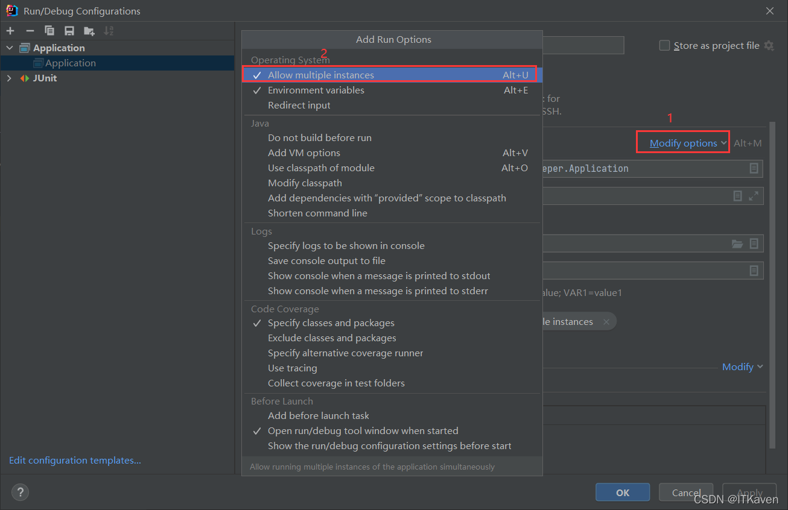Select the JUnit icon in the tree
Image resolution: width=788 pixels, height=510 pixels.
(25, 78)
